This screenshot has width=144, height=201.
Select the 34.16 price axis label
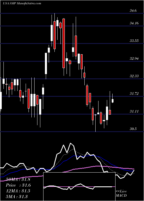coord(134,23)
